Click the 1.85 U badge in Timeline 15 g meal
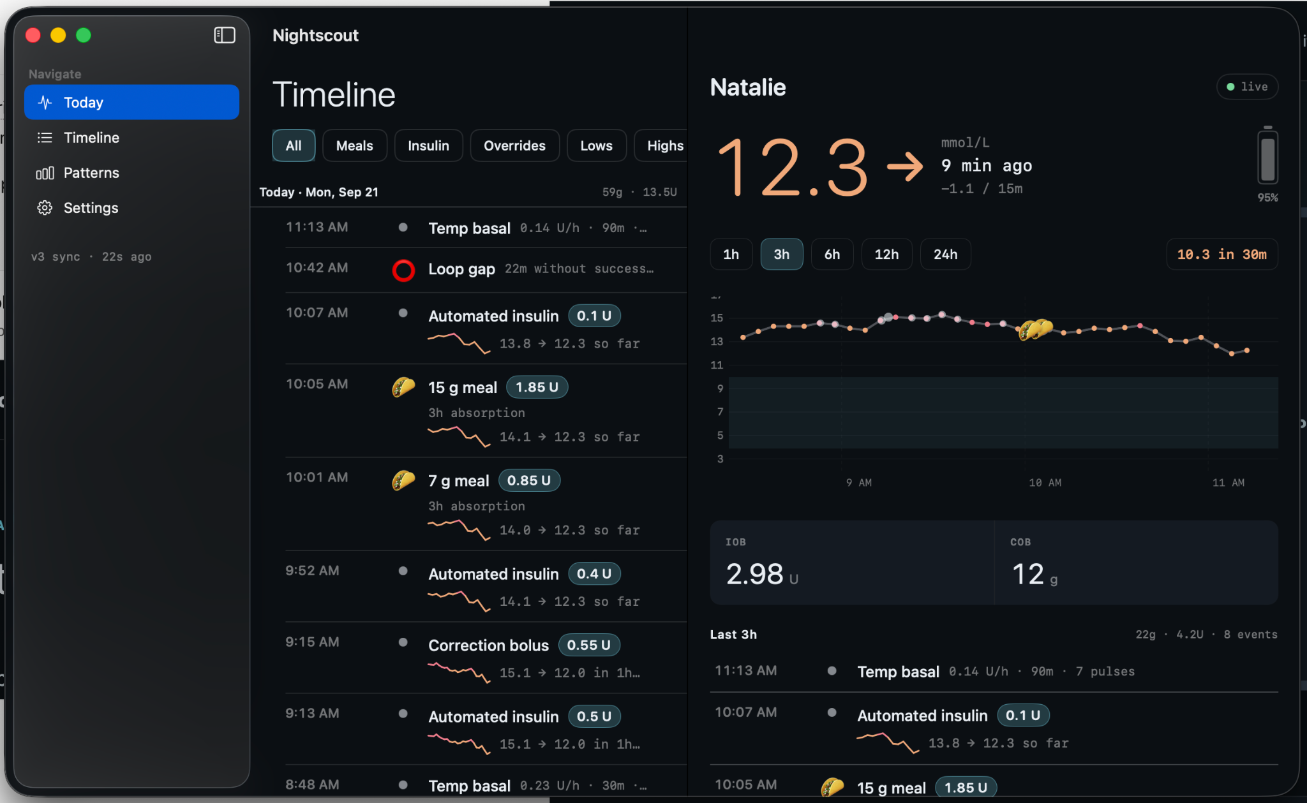This screenshot has width=1307, height=803. click(x=537, y=387)
